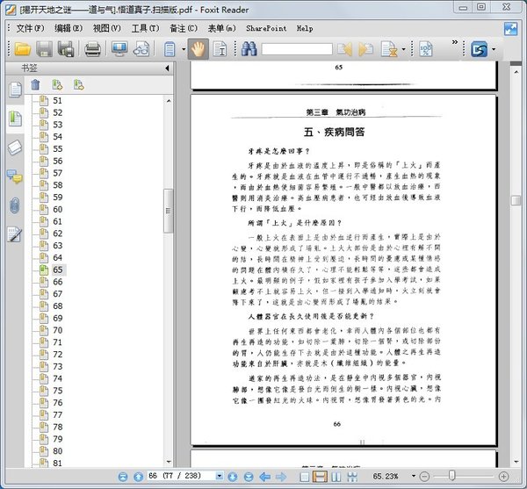Go to the previous page button
This screenshot has height=489, width=527.
pyautogui.click(x=138, y=477)
